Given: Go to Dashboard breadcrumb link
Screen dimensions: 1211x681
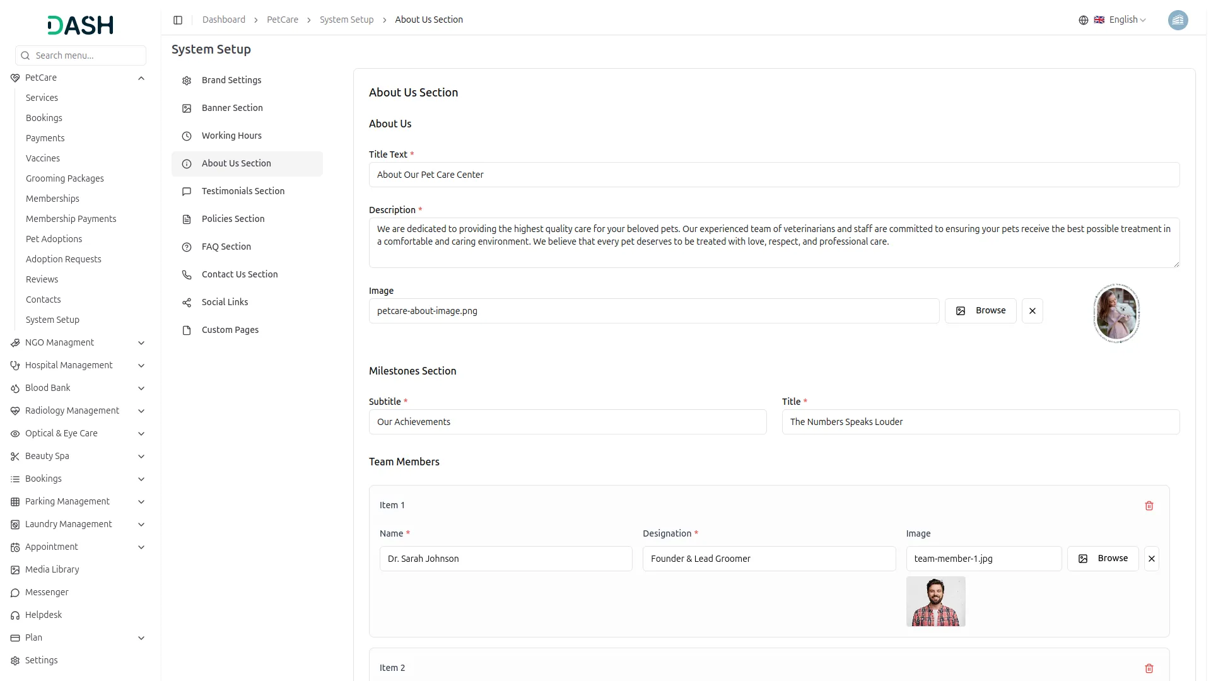Looking at the screenshot, I should pos(224,20).
